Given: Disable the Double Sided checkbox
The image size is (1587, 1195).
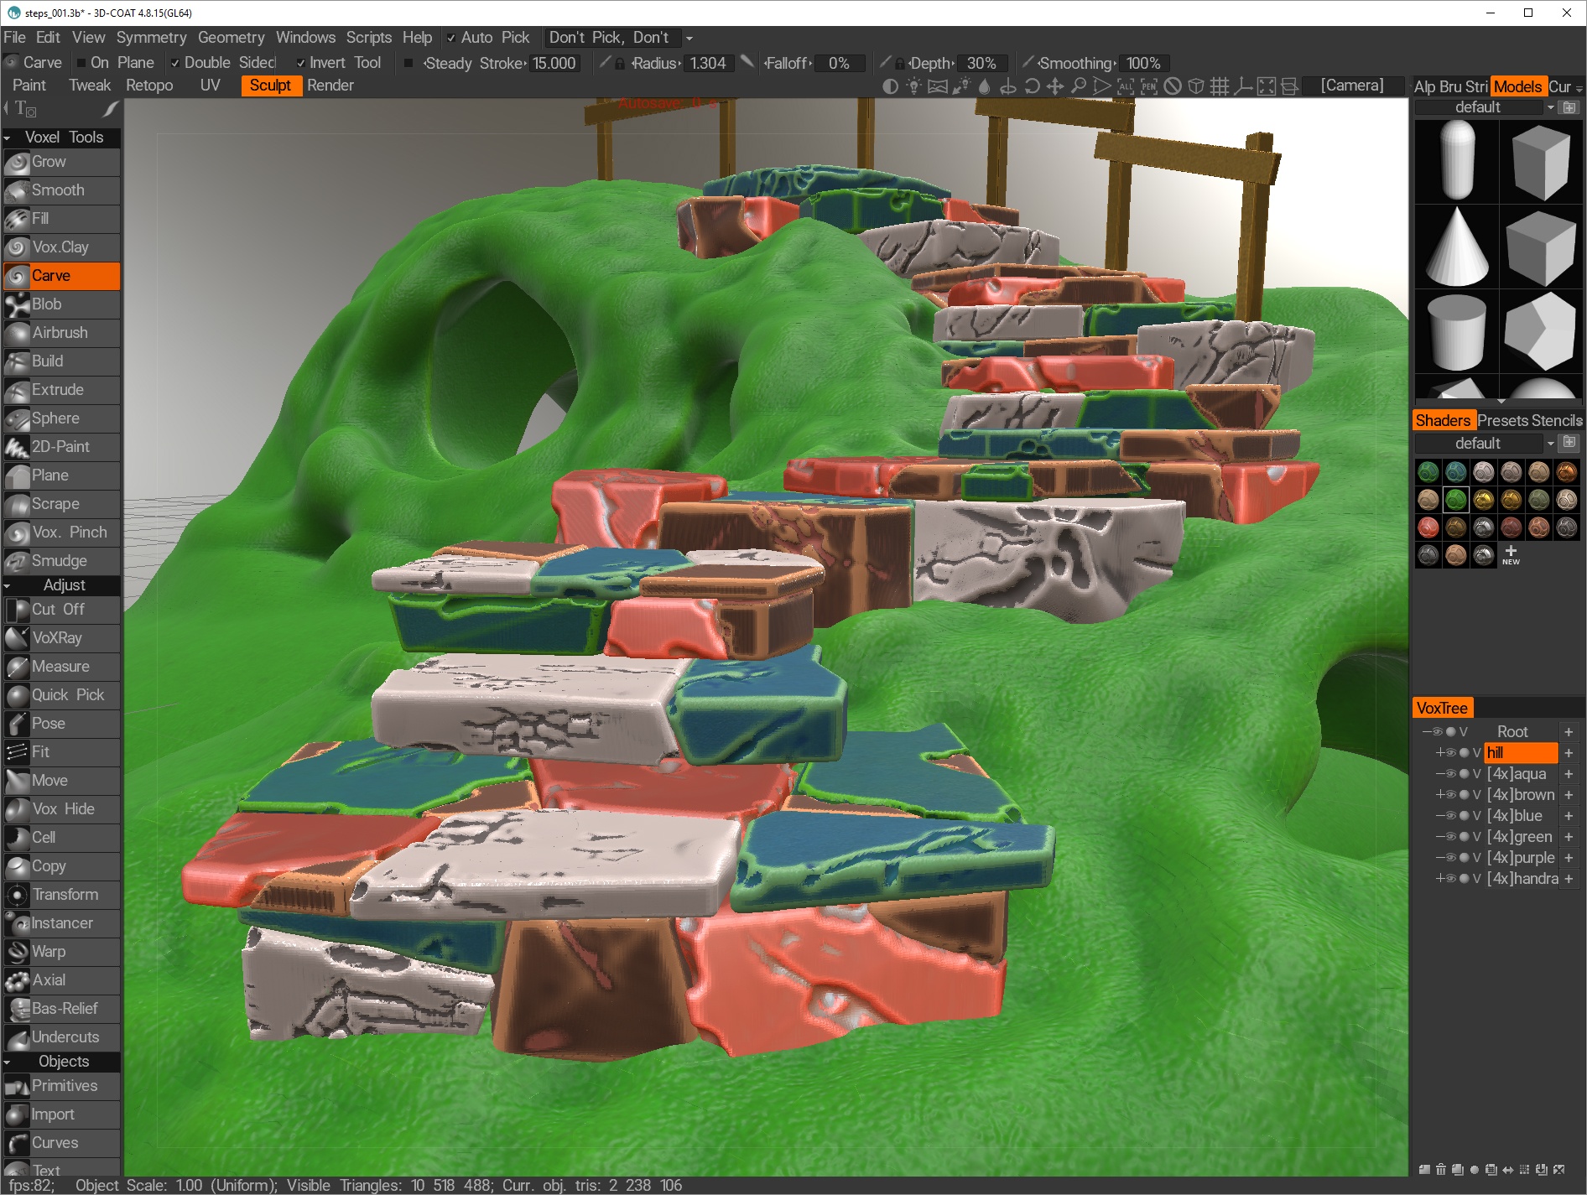Looking at the screenshot, I should pyautogui.click(x=174, y=63).
